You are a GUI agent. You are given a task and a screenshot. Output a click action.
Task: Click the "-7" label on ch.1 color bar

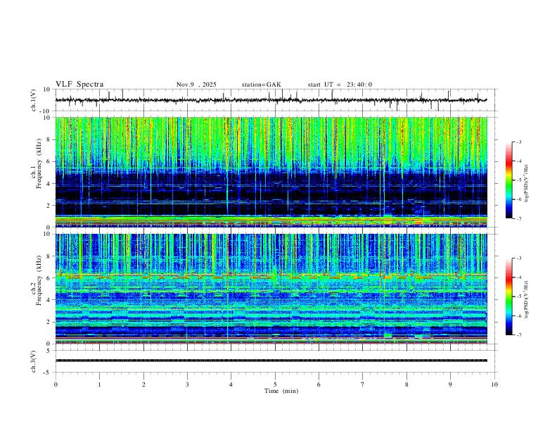point(519,218)
